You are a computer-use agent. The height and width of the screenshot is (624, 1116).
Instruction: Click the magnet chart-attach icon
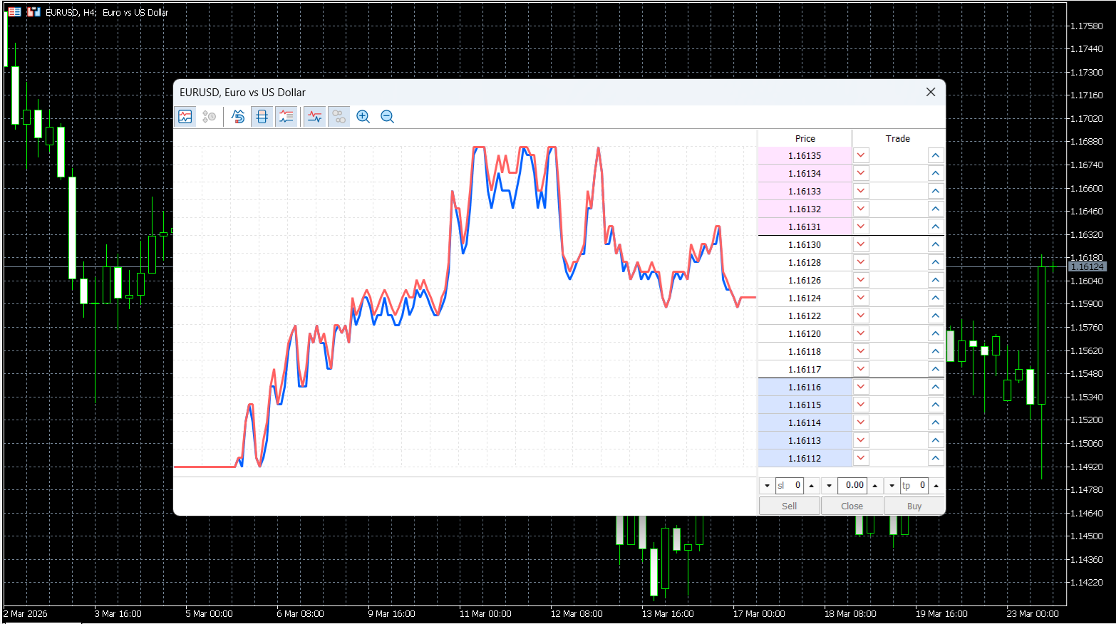238,117
